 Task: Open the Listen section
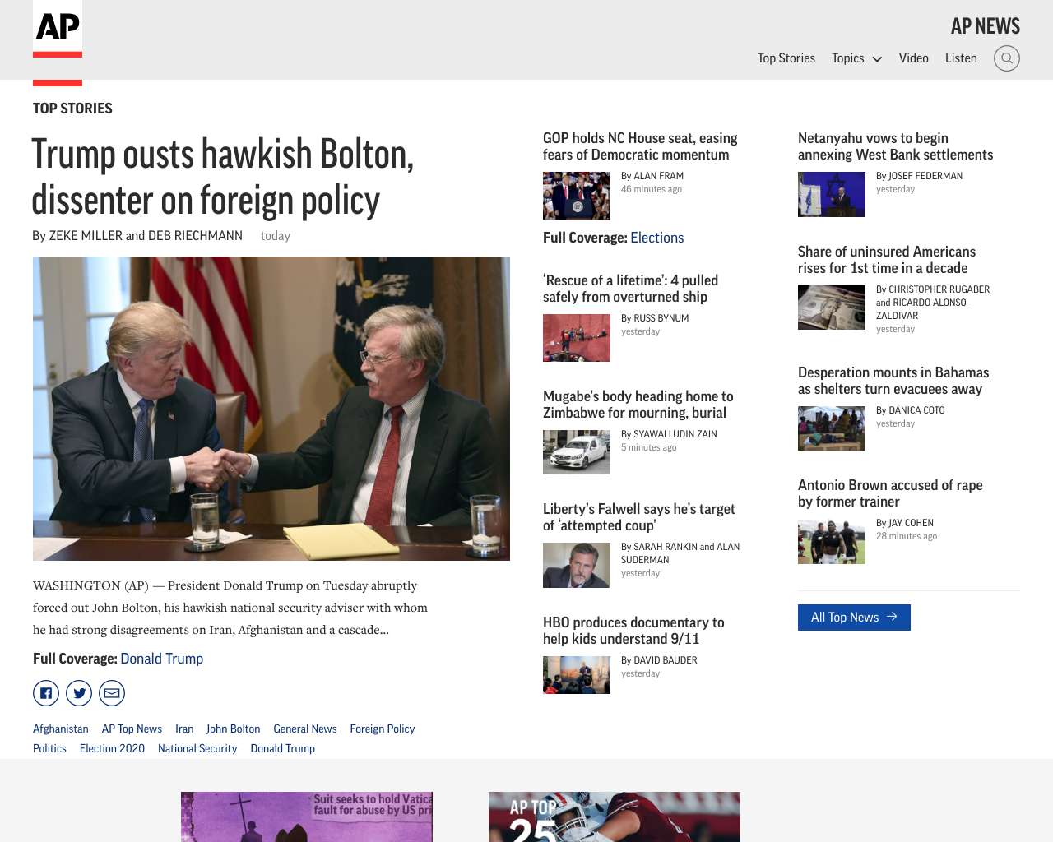point(961,58)
